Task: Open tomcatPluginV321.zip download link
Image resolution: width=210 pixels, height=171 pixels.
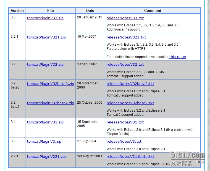Action: click(46, 37)
